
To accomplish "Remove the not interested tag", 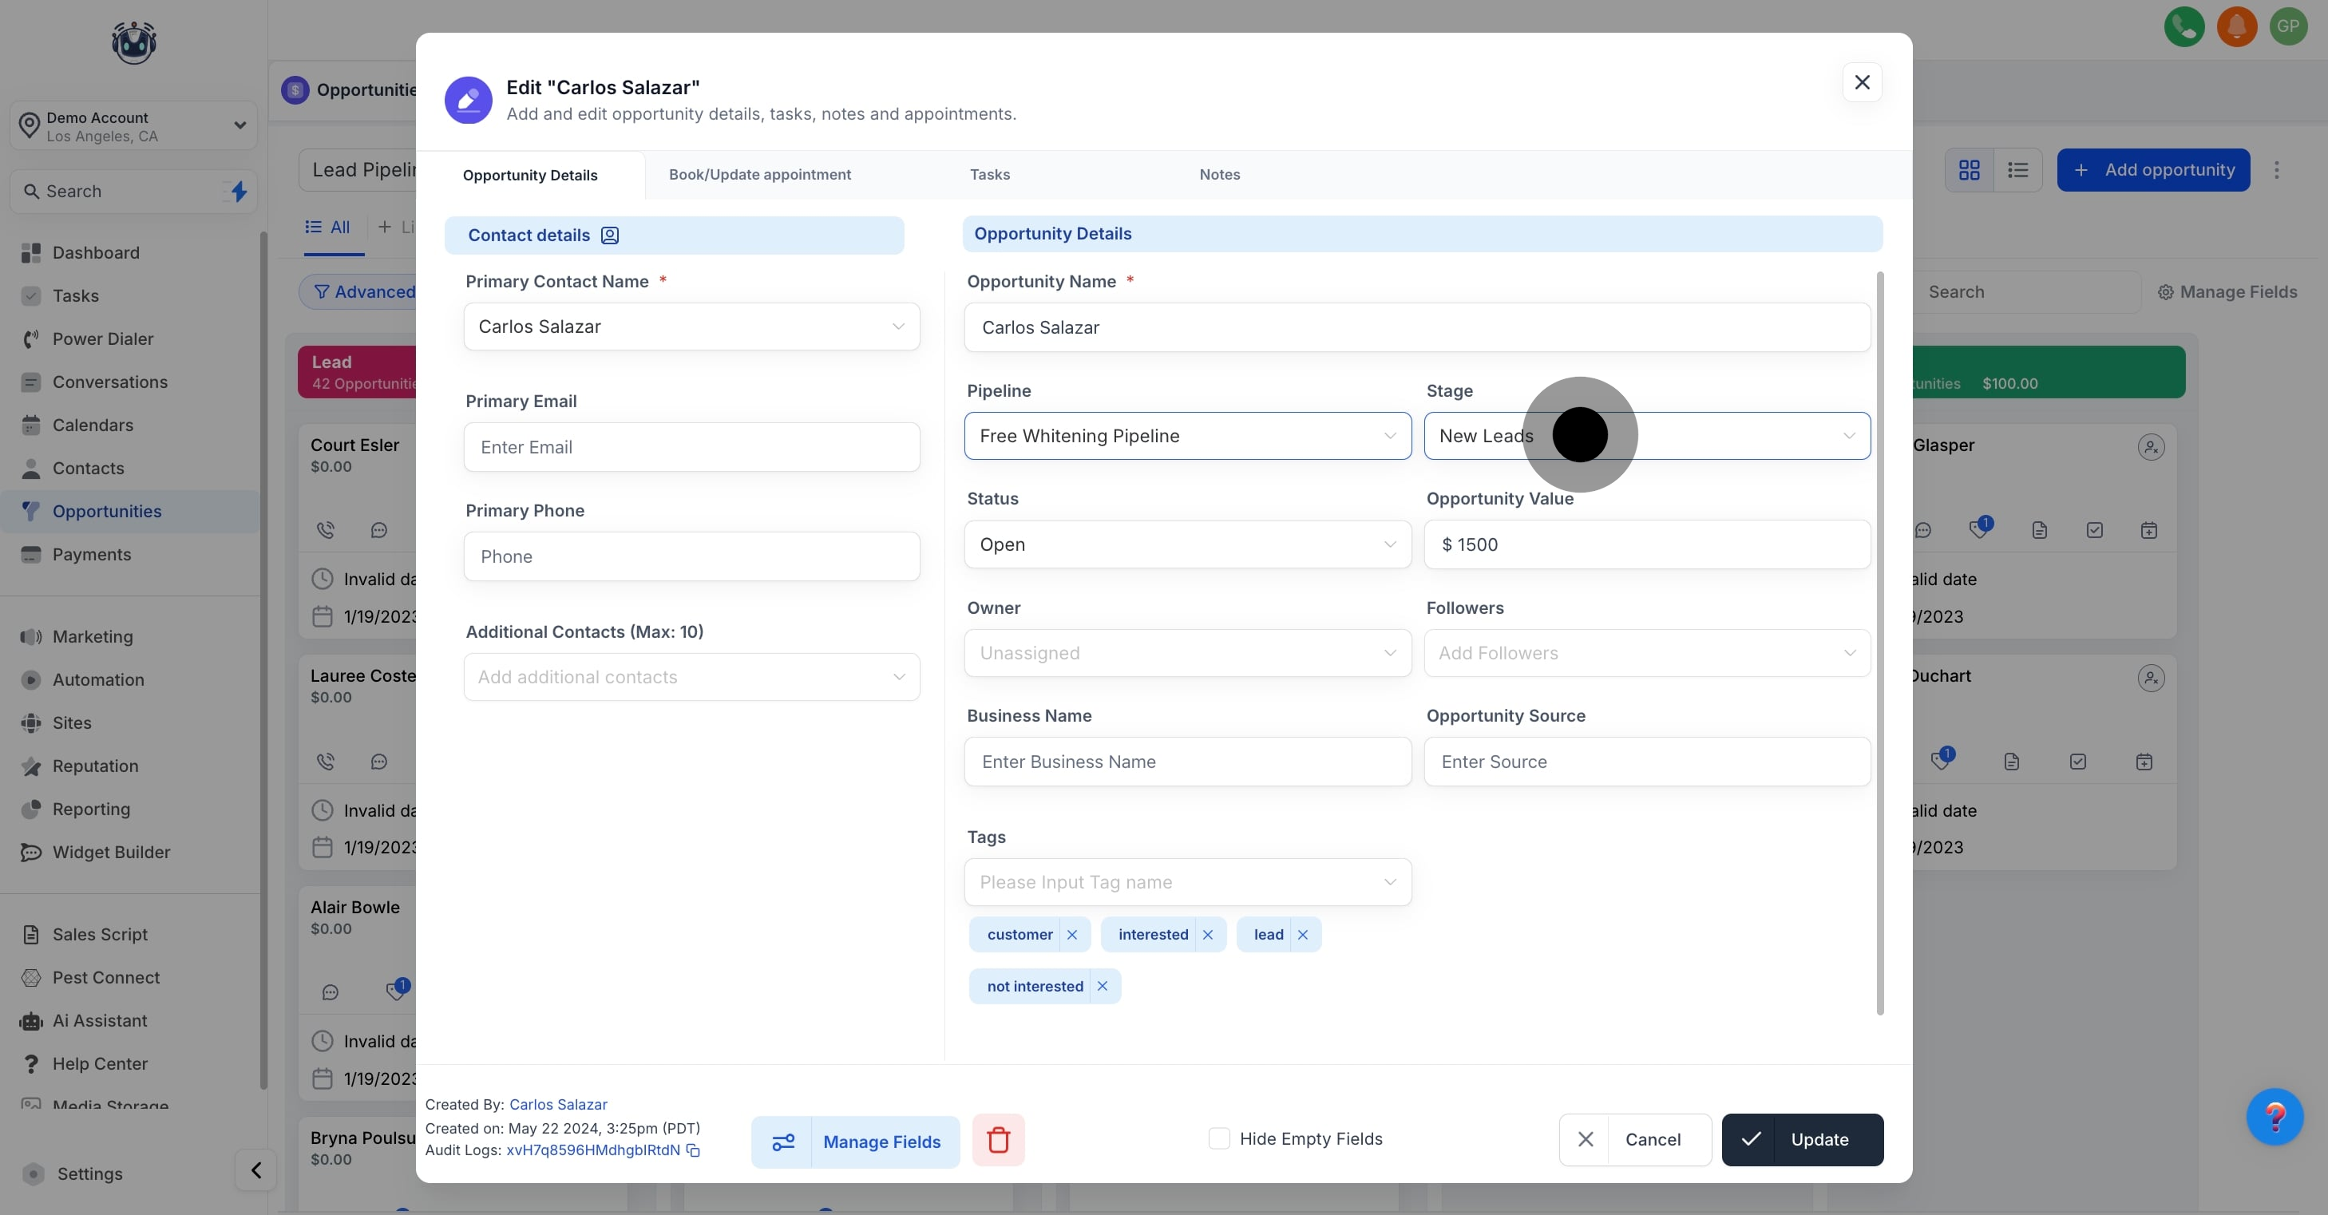I will pyautogui.click(x=1103, y=987).
